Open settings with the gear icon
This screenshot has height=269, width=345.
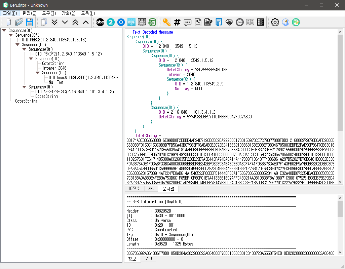pos(275,22)
